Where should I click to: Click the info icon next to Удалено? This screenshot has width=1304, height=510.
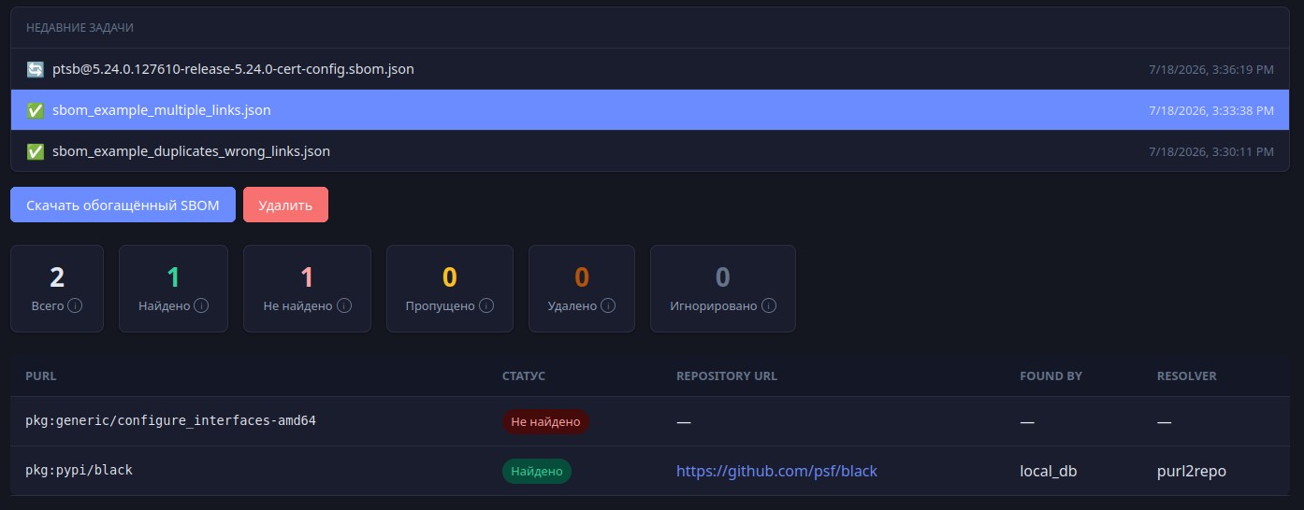[x=608, y=305]
